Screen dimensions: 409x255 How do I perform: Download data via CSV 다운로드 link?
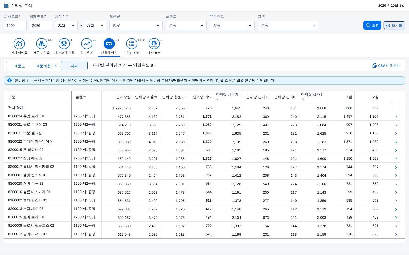[x=386, y=66]
